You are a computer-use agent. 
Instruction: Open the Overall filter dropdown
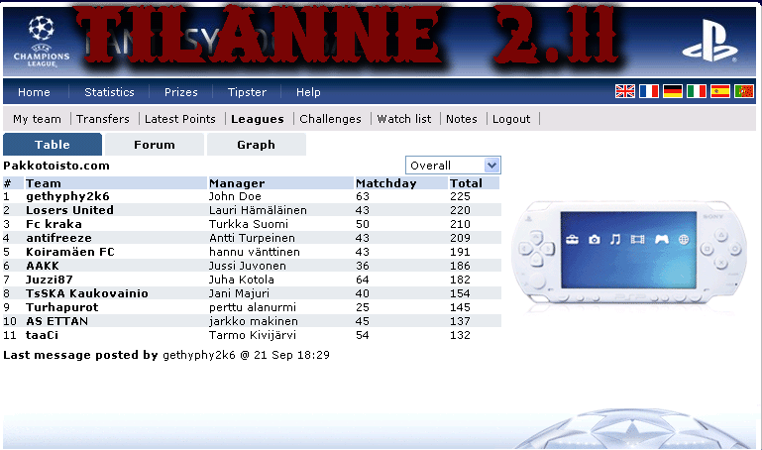[x=453, y=166]
